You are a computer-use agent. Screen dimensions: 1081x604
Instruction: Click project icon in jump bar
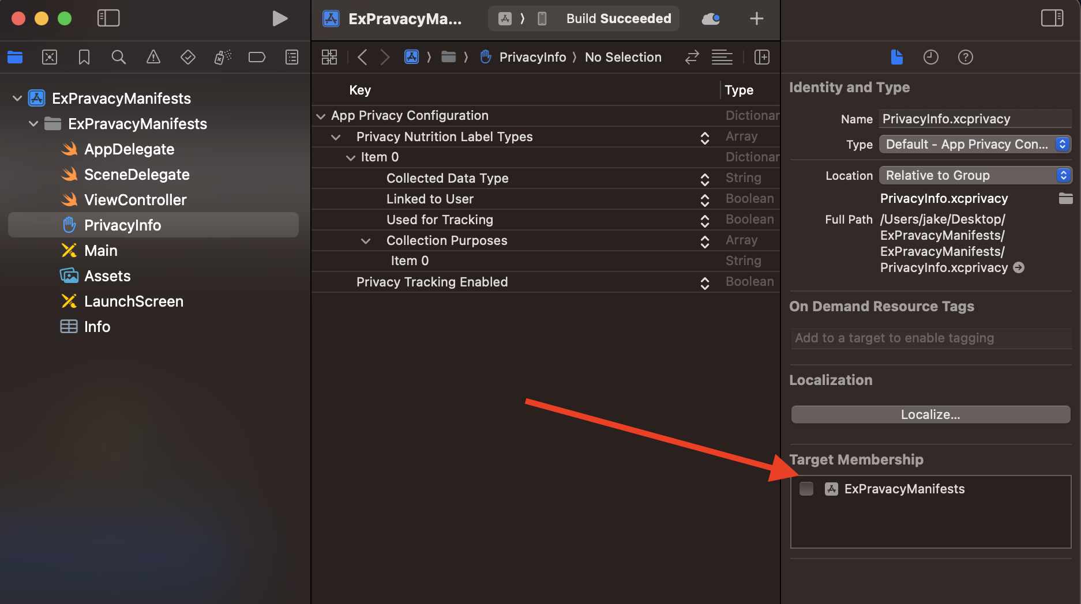click(x=411, y=57)
